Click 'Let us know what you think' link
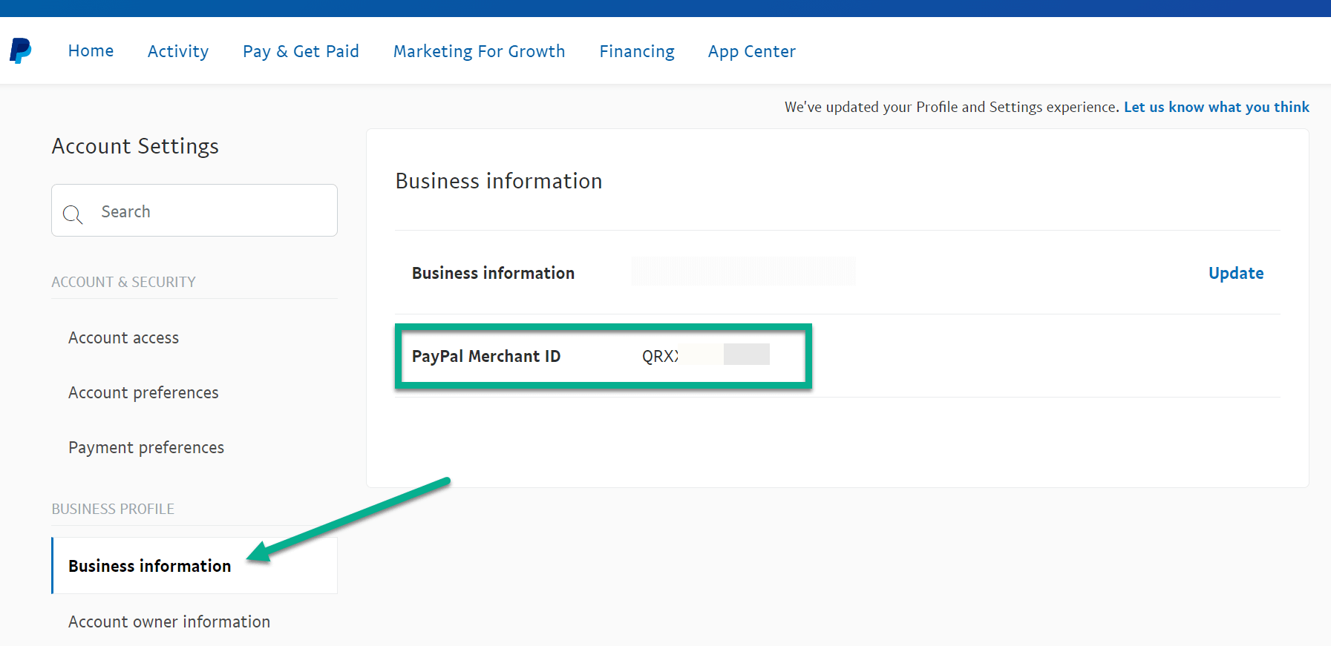The width and height of the screenshot is (1331, 646). click(1216, 107)
